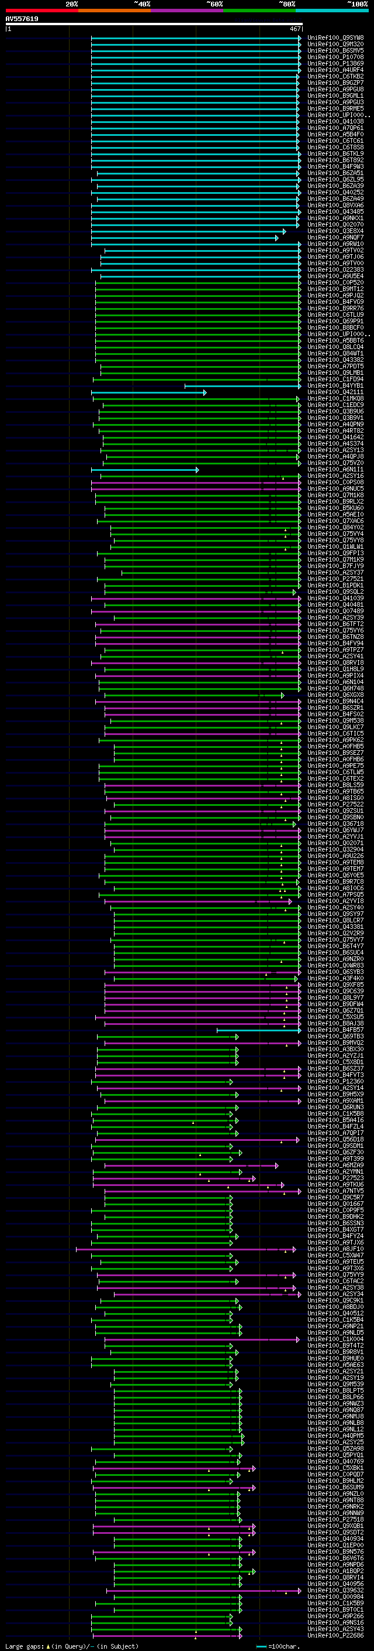The width and height of the screenshot is (374, 1651).
Task: Select the UniRef100_C6TIC5 label
Action: [335, 734]
